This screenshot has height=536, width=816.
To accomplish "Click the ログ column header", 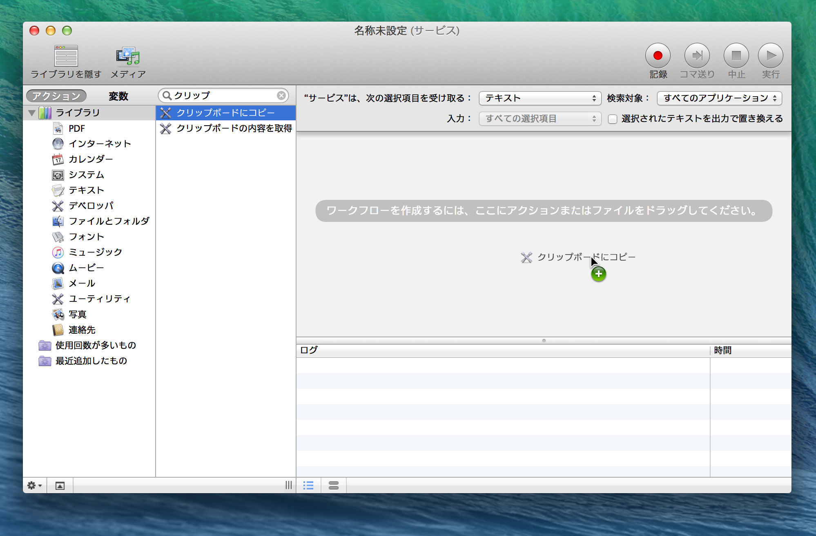I will click(x=503, y=350).
